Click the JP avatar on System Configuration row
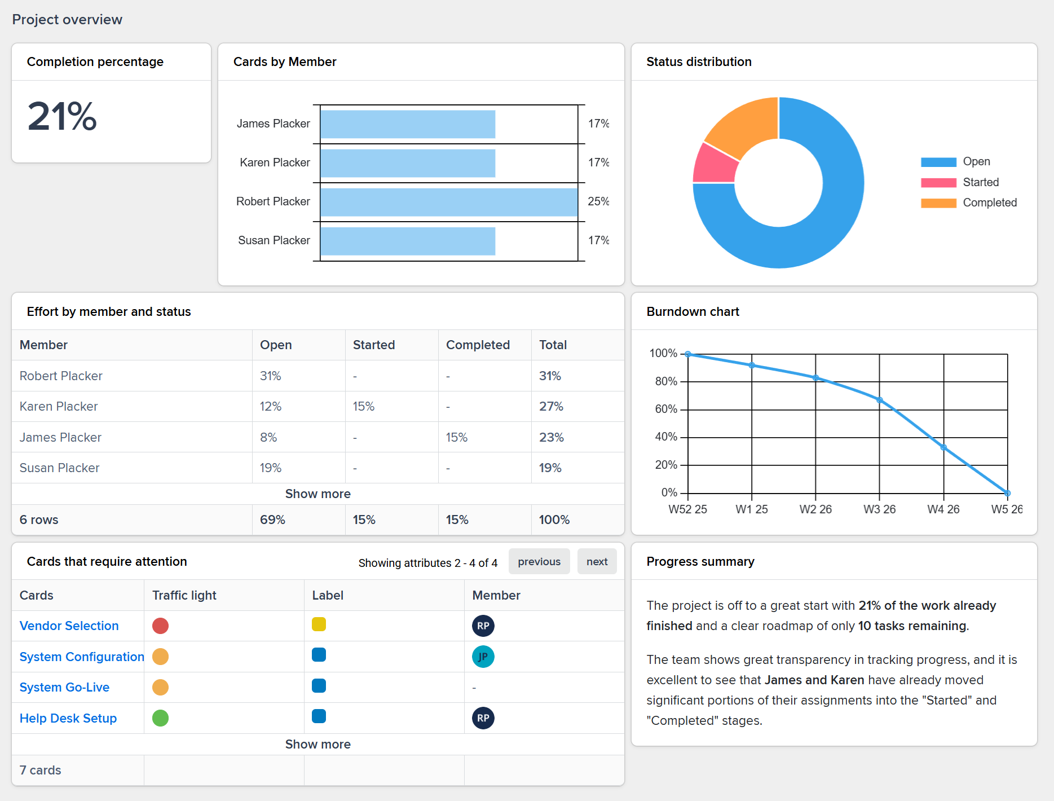This screenshot has width=1054, height=801. click(482, 657)
